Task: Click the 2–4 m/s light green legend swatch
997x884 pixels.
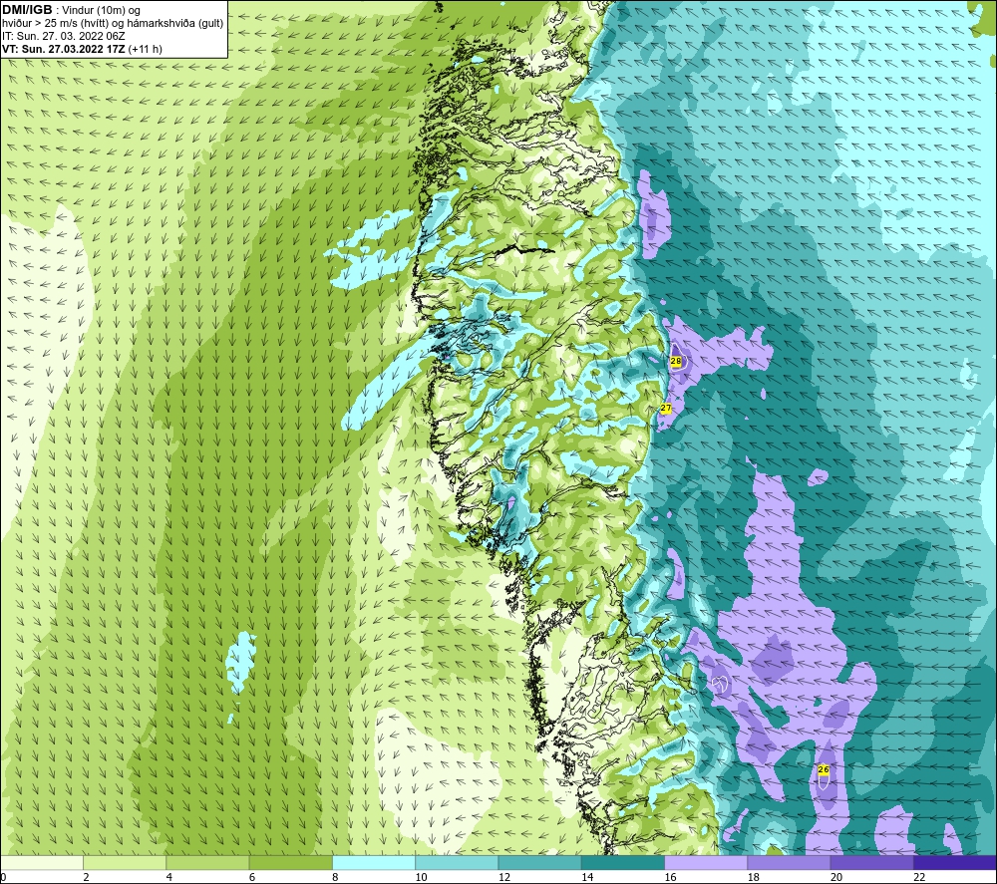Action: click(x=125, y=862)
